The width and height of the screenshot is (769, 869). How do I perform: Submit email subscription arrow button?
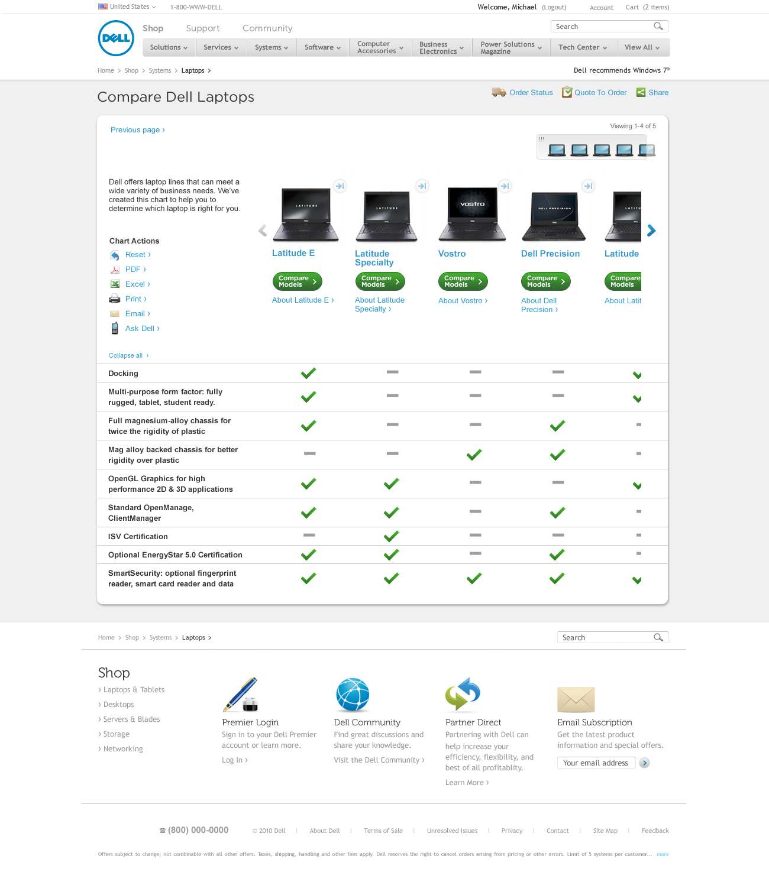click(645, 763)
